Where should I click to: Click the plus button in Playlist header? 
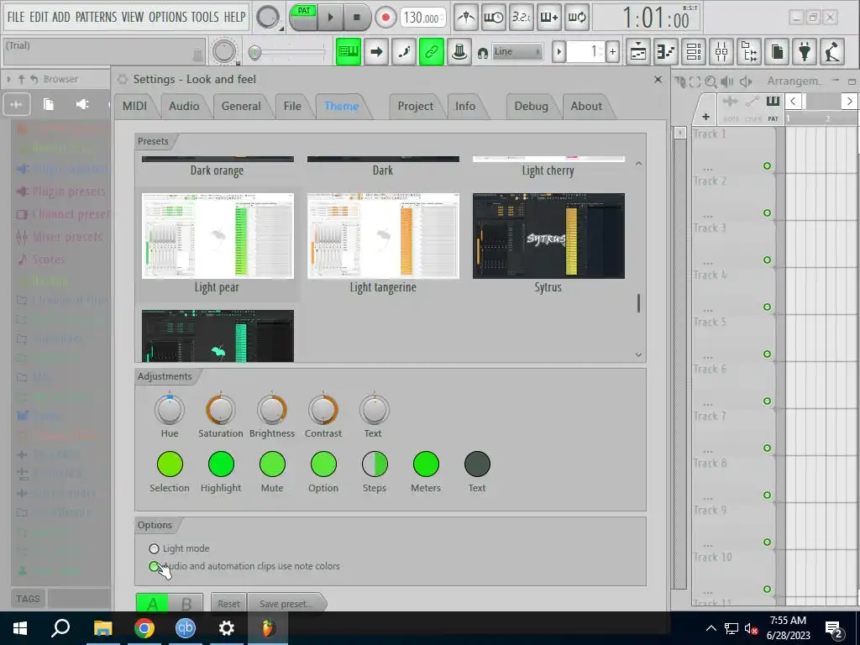[x=705, y=116]
